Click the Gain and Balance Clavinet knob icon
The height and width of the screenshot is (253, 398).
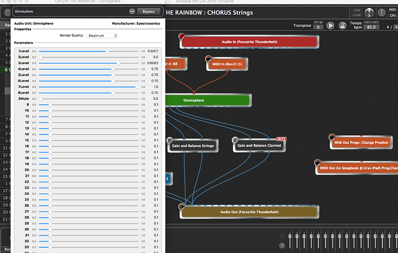[x=235, y=140]
